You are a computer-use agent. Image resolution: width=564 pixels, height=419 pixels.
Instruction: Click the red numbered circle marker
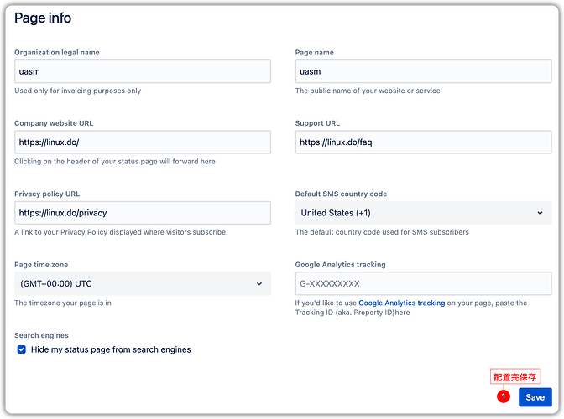coord(504,396)
